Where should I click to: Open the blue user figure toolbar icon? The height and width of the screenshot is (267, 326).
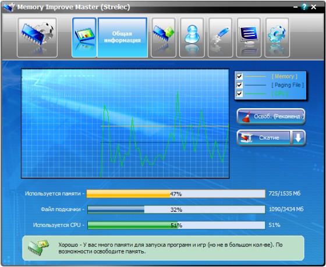click(x=192, y=37)
